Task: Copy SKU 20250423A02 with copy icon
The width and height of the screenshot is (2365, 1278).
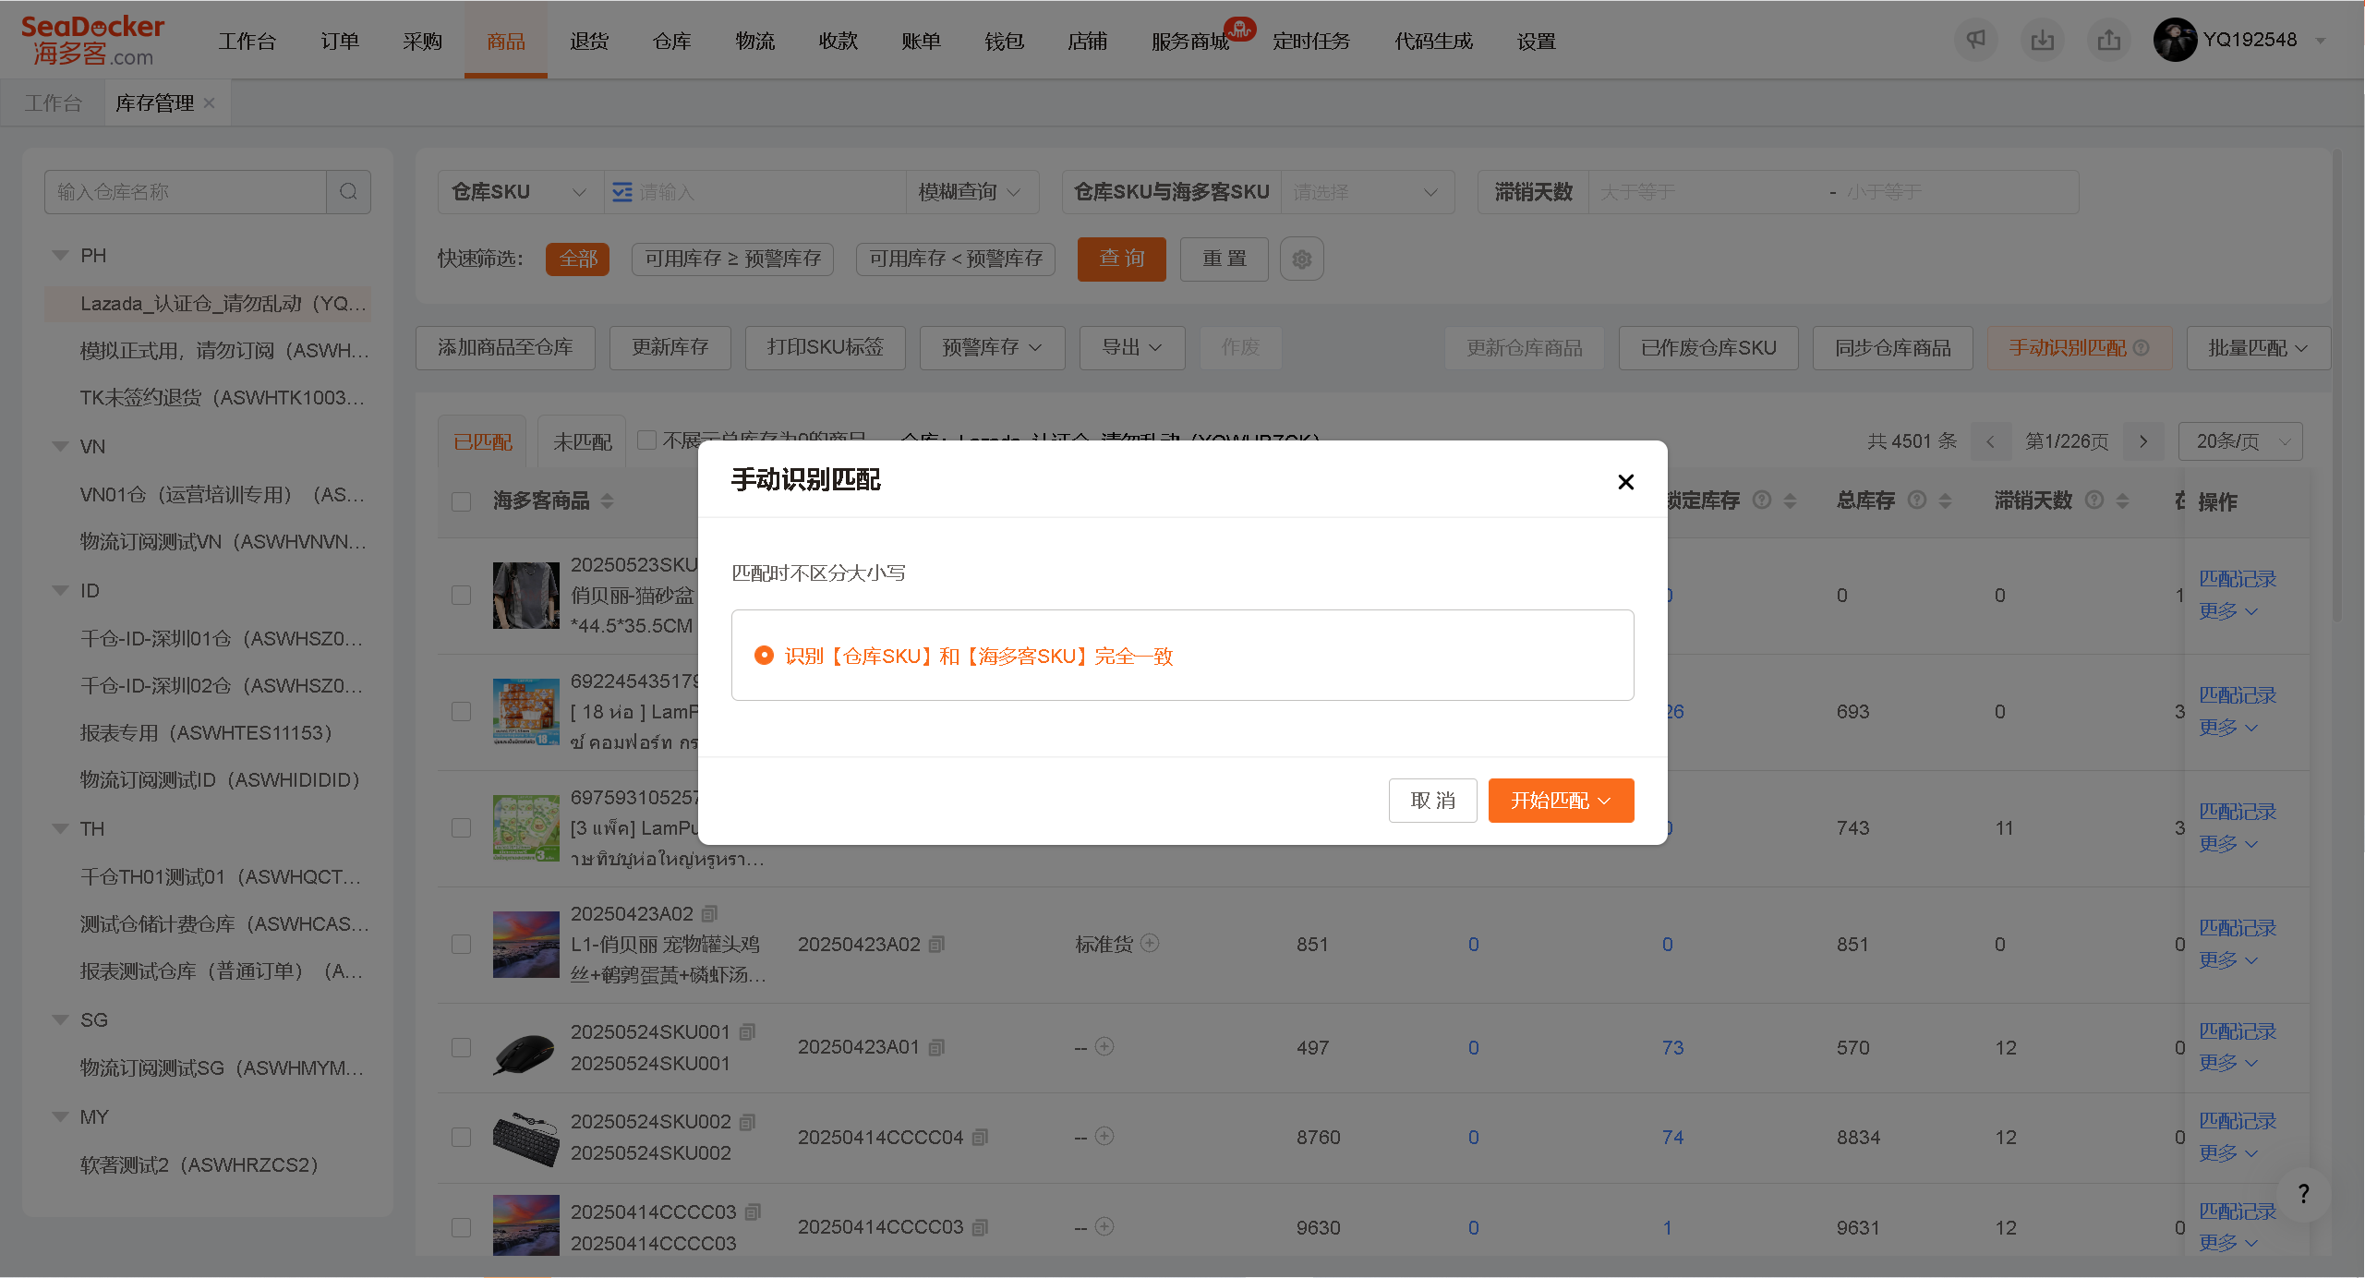Action: tap(709, 913)
